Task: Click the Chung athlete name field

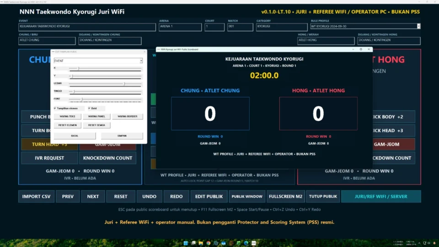Action: 47,41
